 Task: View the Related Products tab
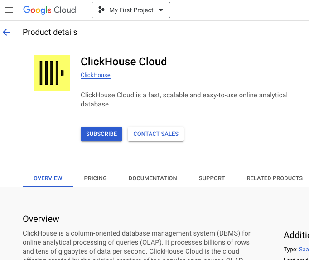coord(275,178)
